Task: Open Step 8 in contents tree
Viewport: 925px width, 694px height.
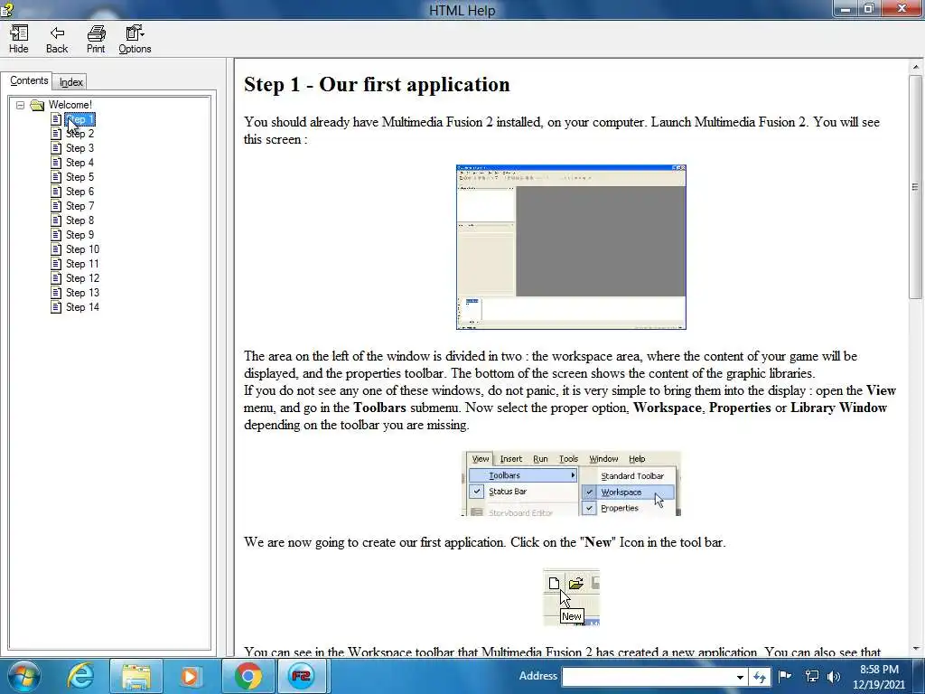Action: coord(79,220)
